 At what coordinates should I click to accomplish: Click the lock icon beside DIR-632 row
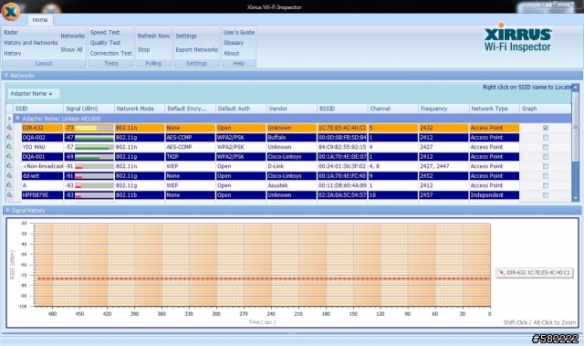tap(9, 128)
